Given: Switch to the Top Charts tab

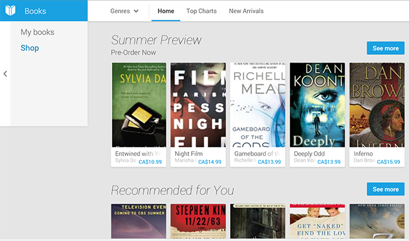Looking at the screenshot, I should [201, 11].
